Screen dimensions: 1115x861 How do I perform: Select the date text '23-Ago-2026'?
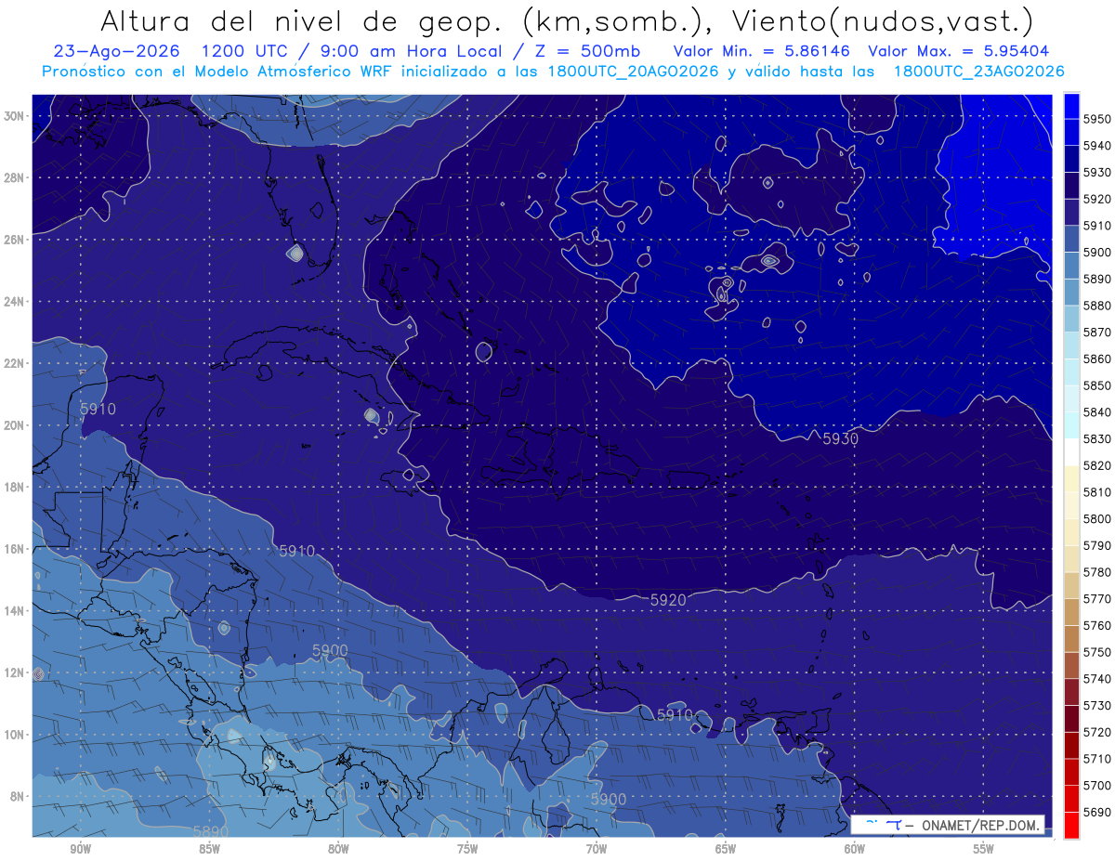tap(116, 51)
